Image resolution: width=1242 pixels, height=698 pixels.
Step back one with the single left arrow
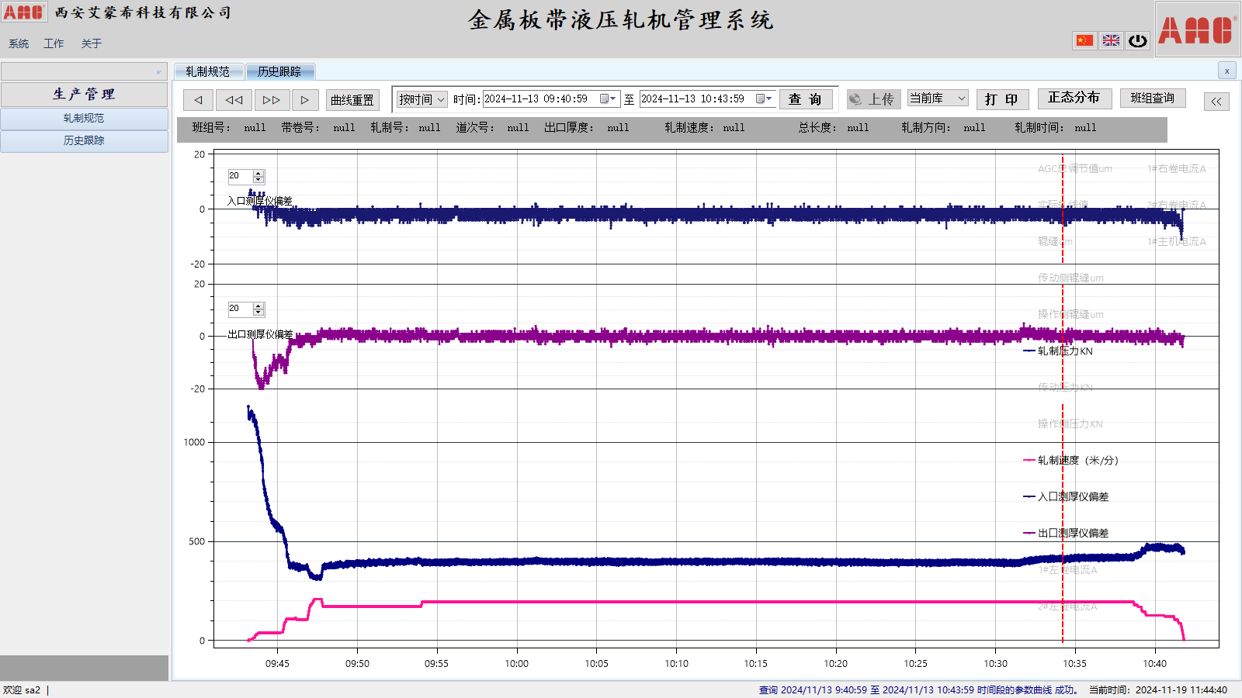[x=198, y=100]
